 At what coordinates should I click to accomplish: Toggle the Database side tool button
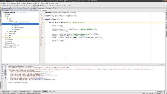pyautogui.click(x=166, y=25)
